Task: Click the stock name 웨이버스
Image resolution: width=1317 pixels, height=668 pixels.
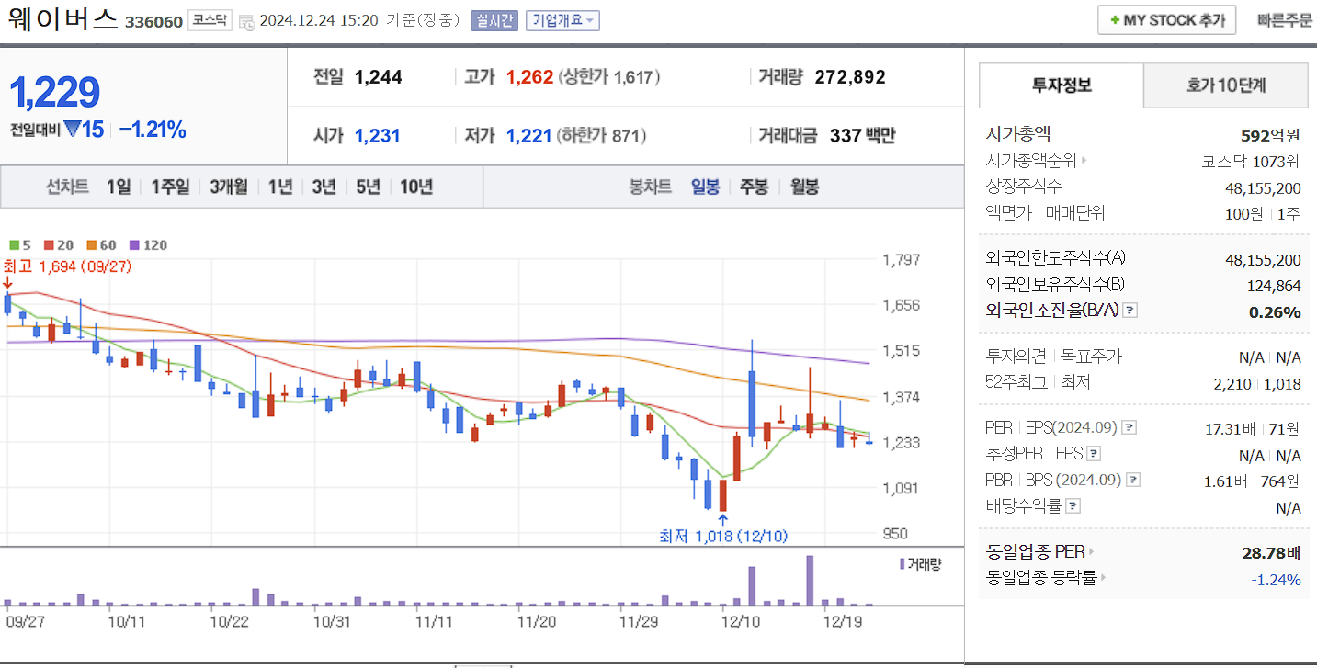Action: (x=62, y=19)
